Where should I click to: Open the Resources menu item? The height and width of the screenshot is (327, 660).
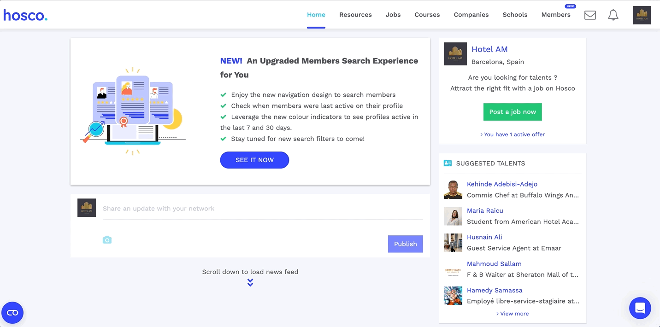click(x=355, y=15)
